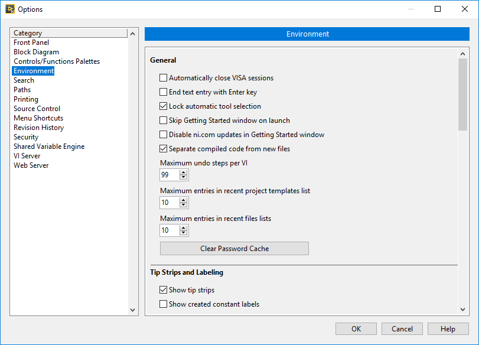The image size is (479, 345).
Task: Uncheck Lock automatic tool selection
Action: (x=164, y=106)
